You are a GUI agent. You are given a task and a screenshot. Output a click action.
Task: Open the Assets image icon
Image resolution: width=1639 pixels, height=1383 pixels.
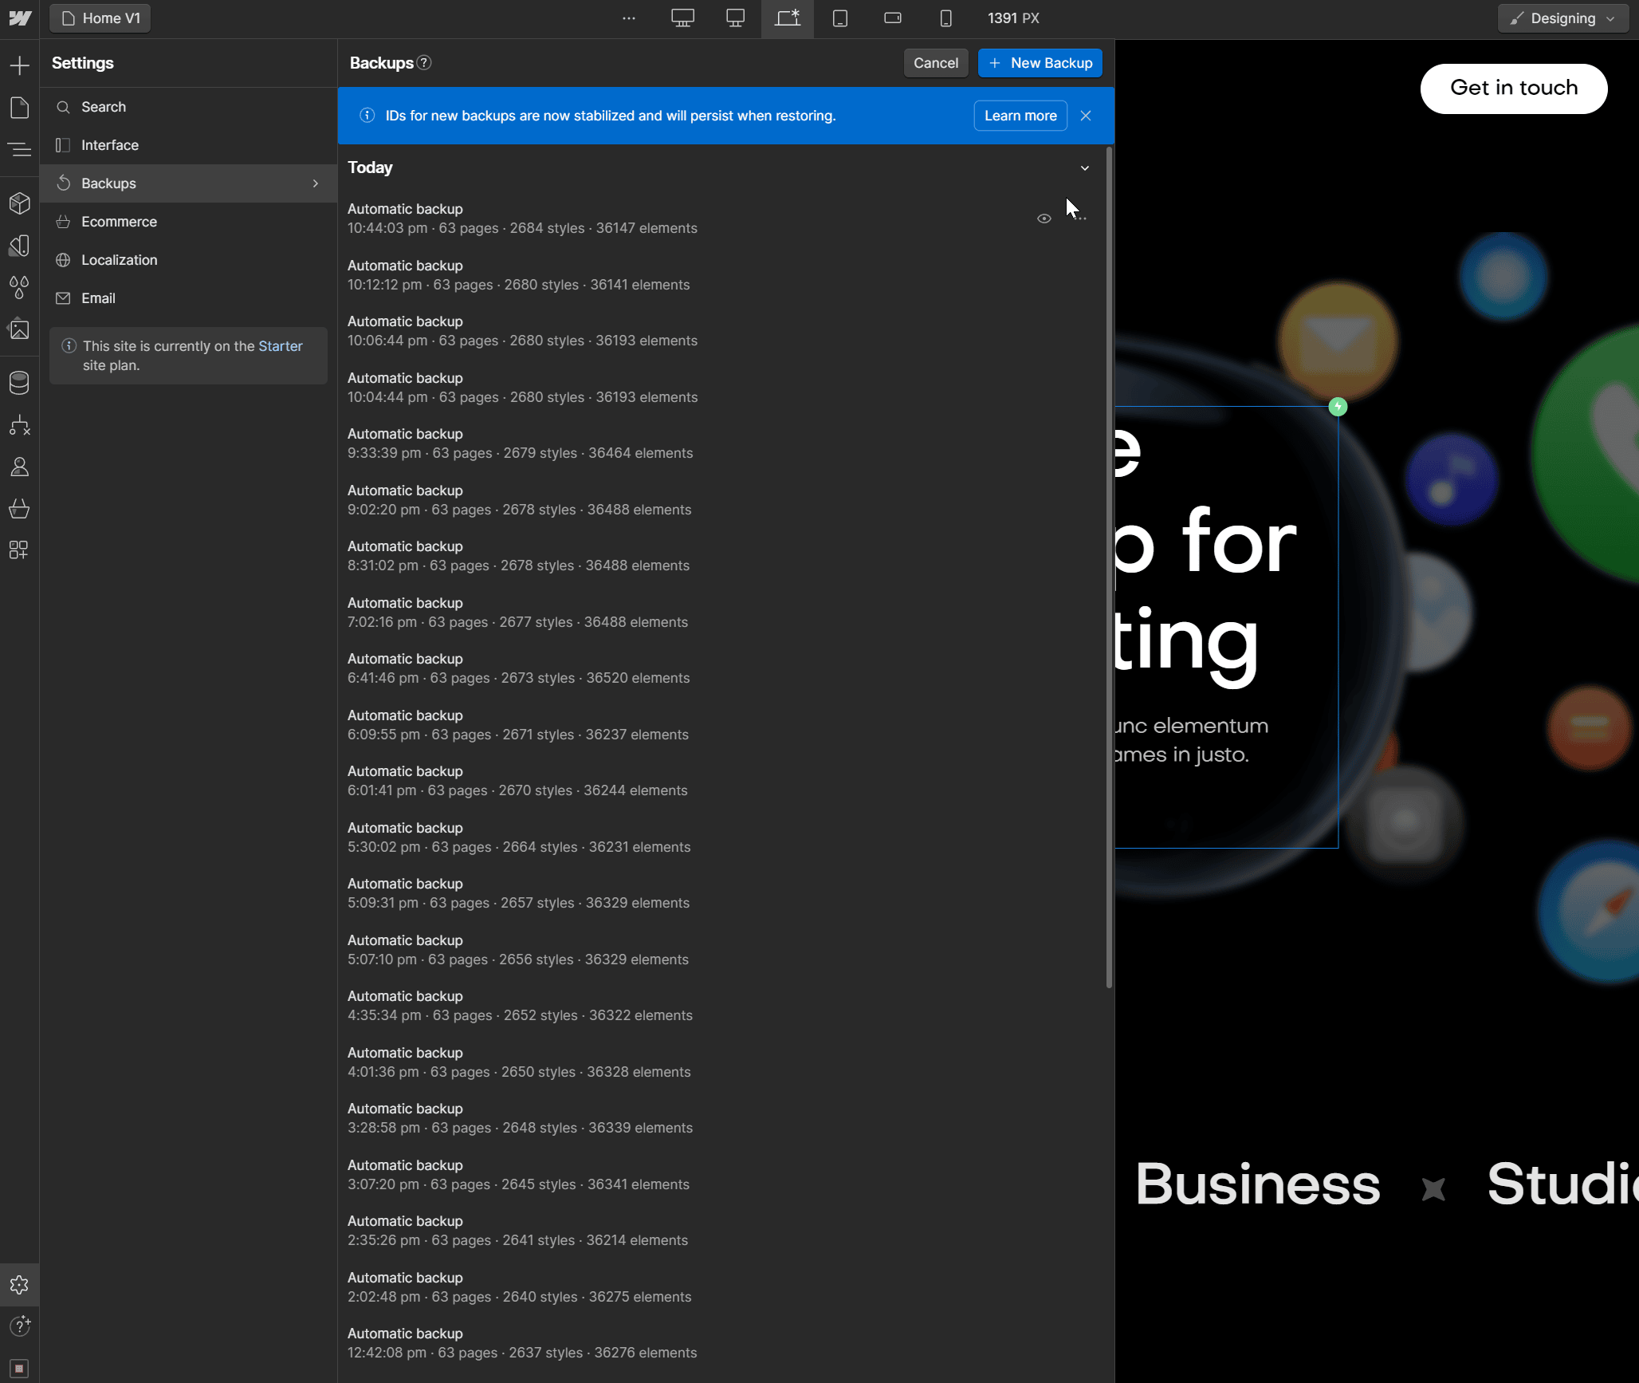coord(19,329)
